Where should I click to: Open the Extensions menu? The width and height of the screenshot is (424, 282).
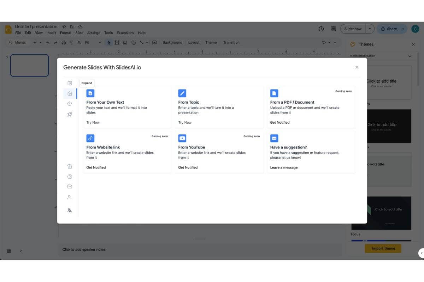point(125,33)
